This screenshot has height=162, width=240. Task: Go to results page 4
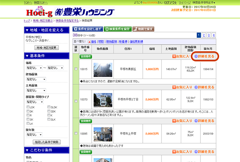coord(214,35)
